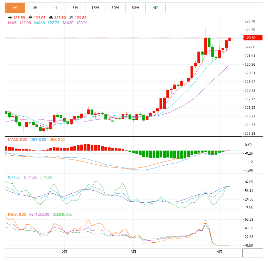Screen dimensions: 268x261
Task: Click the MA5: 122.90 legend label
Action: click(20, 23)
